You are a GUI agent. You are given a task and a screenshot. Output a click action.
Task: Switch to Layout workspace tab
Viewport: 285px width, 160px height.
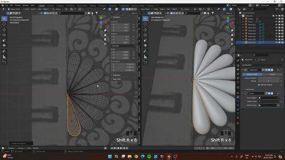pyautogui.click(x=41, y=6)
